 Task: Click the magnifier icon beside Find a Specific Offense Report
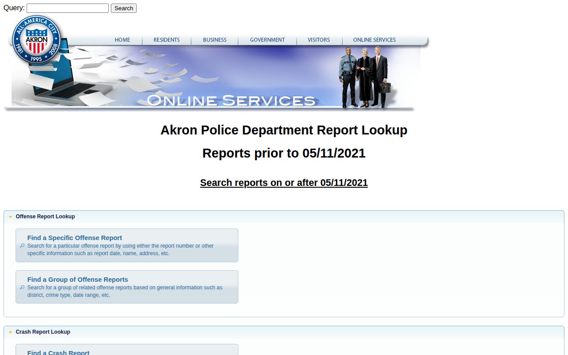tap(22, 245)
